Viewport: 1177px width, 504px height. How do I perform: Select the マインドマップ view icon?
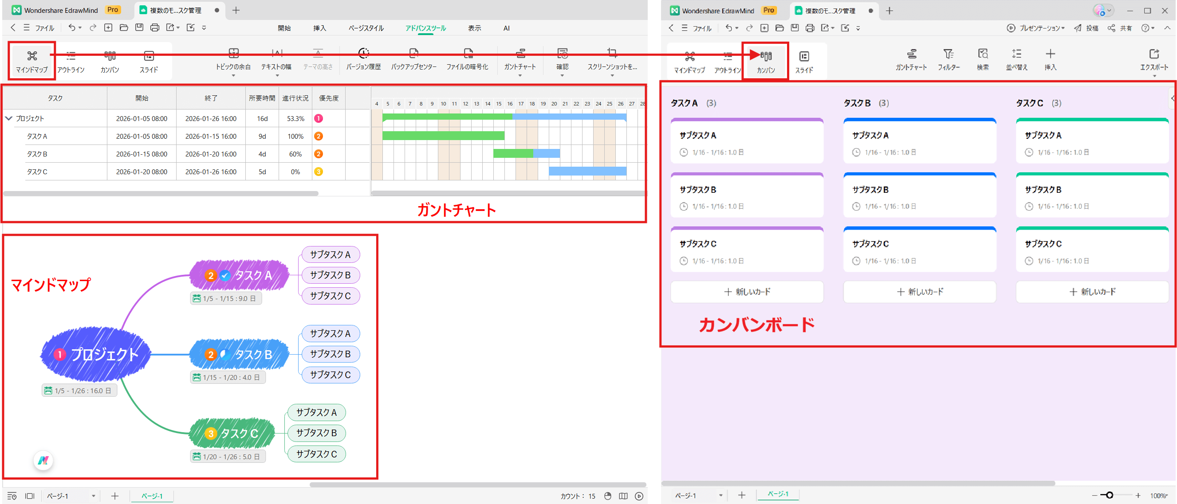tap(31, 61)
